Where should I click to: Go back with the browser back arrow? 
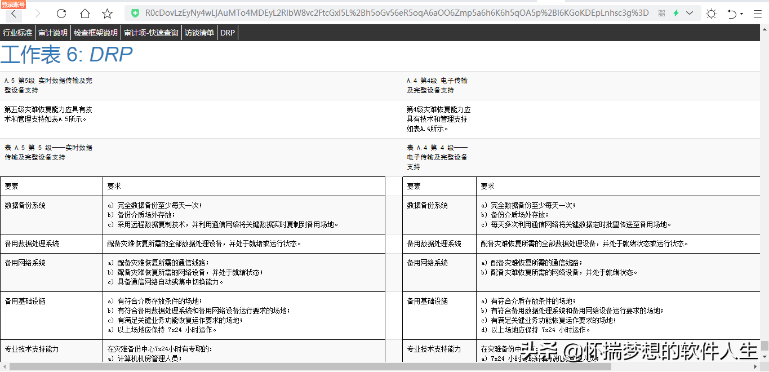13,13
